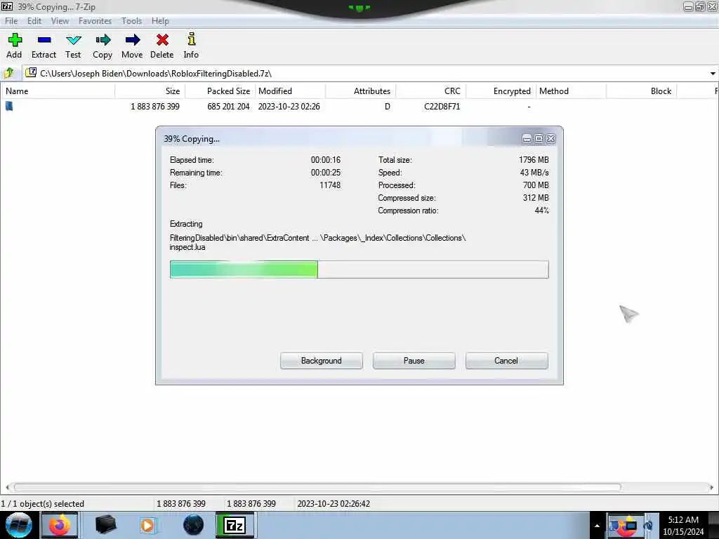
Task: Click the Copy toolbar icon
Action: coord(103,40)
